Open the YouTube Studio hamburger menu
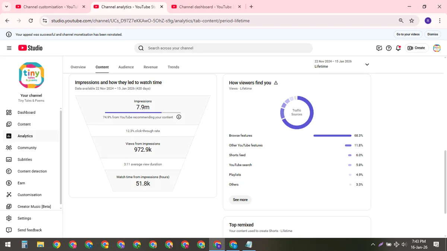This screenshot has height=251, width=447. 9,48
